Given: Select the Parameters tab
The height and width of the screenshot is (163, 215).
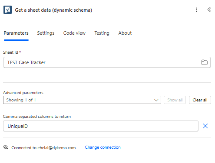Looking at the screenshot, I should pos(16,33).
